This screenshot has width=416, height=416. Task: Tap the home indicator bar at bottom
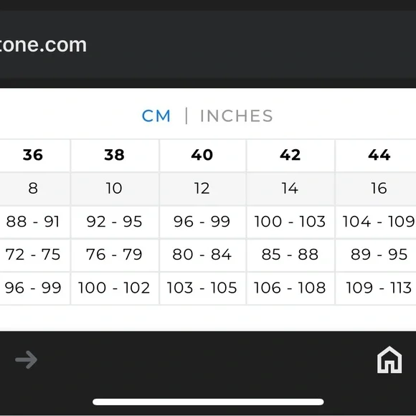208,402
